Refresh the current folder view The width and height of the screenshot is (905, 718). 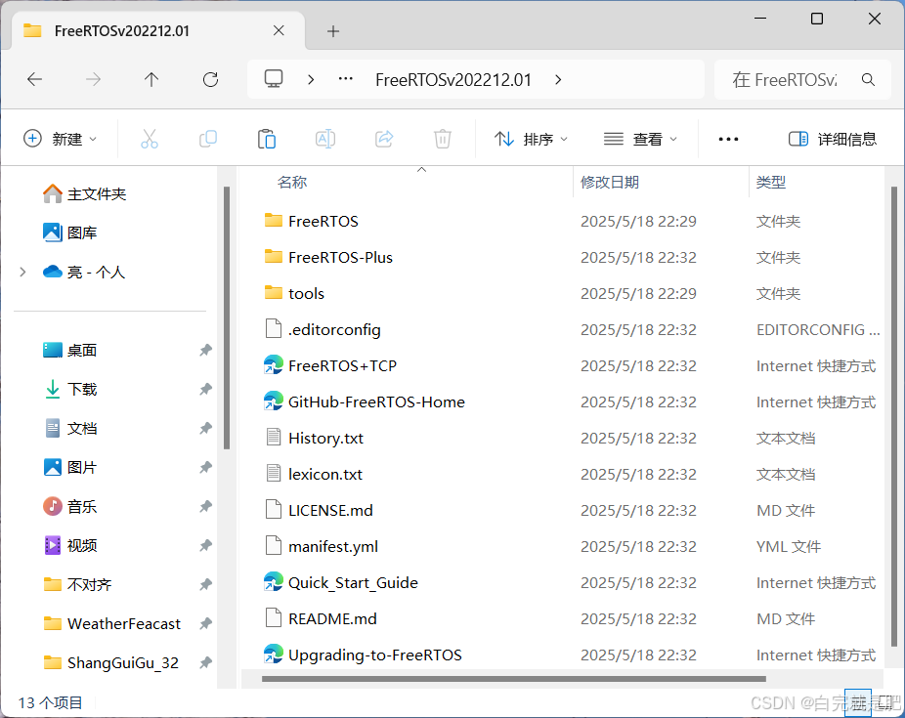pyautogui.click(x=210, y=79)
